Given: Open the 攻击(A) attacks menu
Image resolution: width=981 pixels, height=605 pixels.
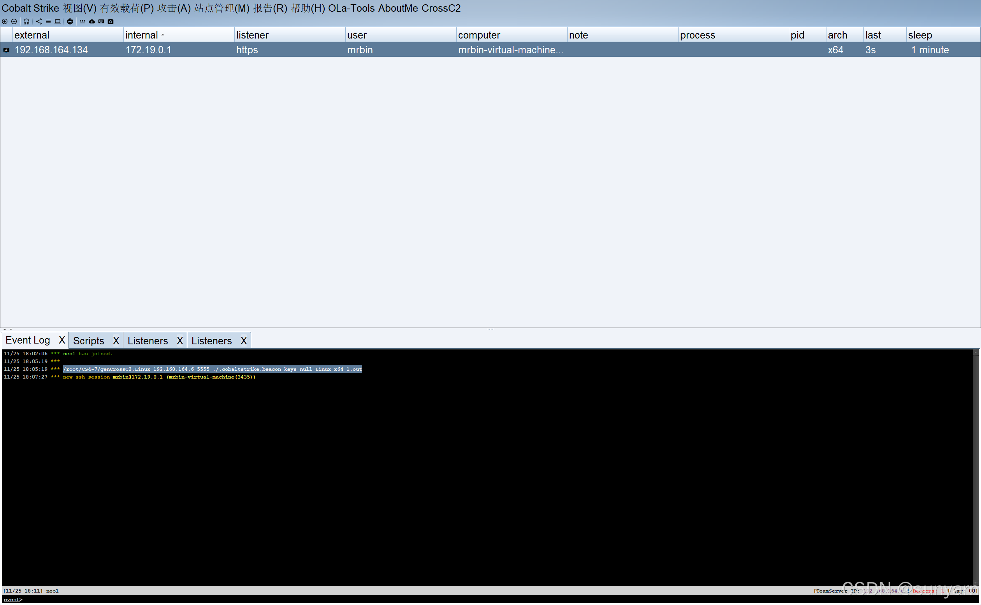Looking at the screenshot, I should 174,9.
